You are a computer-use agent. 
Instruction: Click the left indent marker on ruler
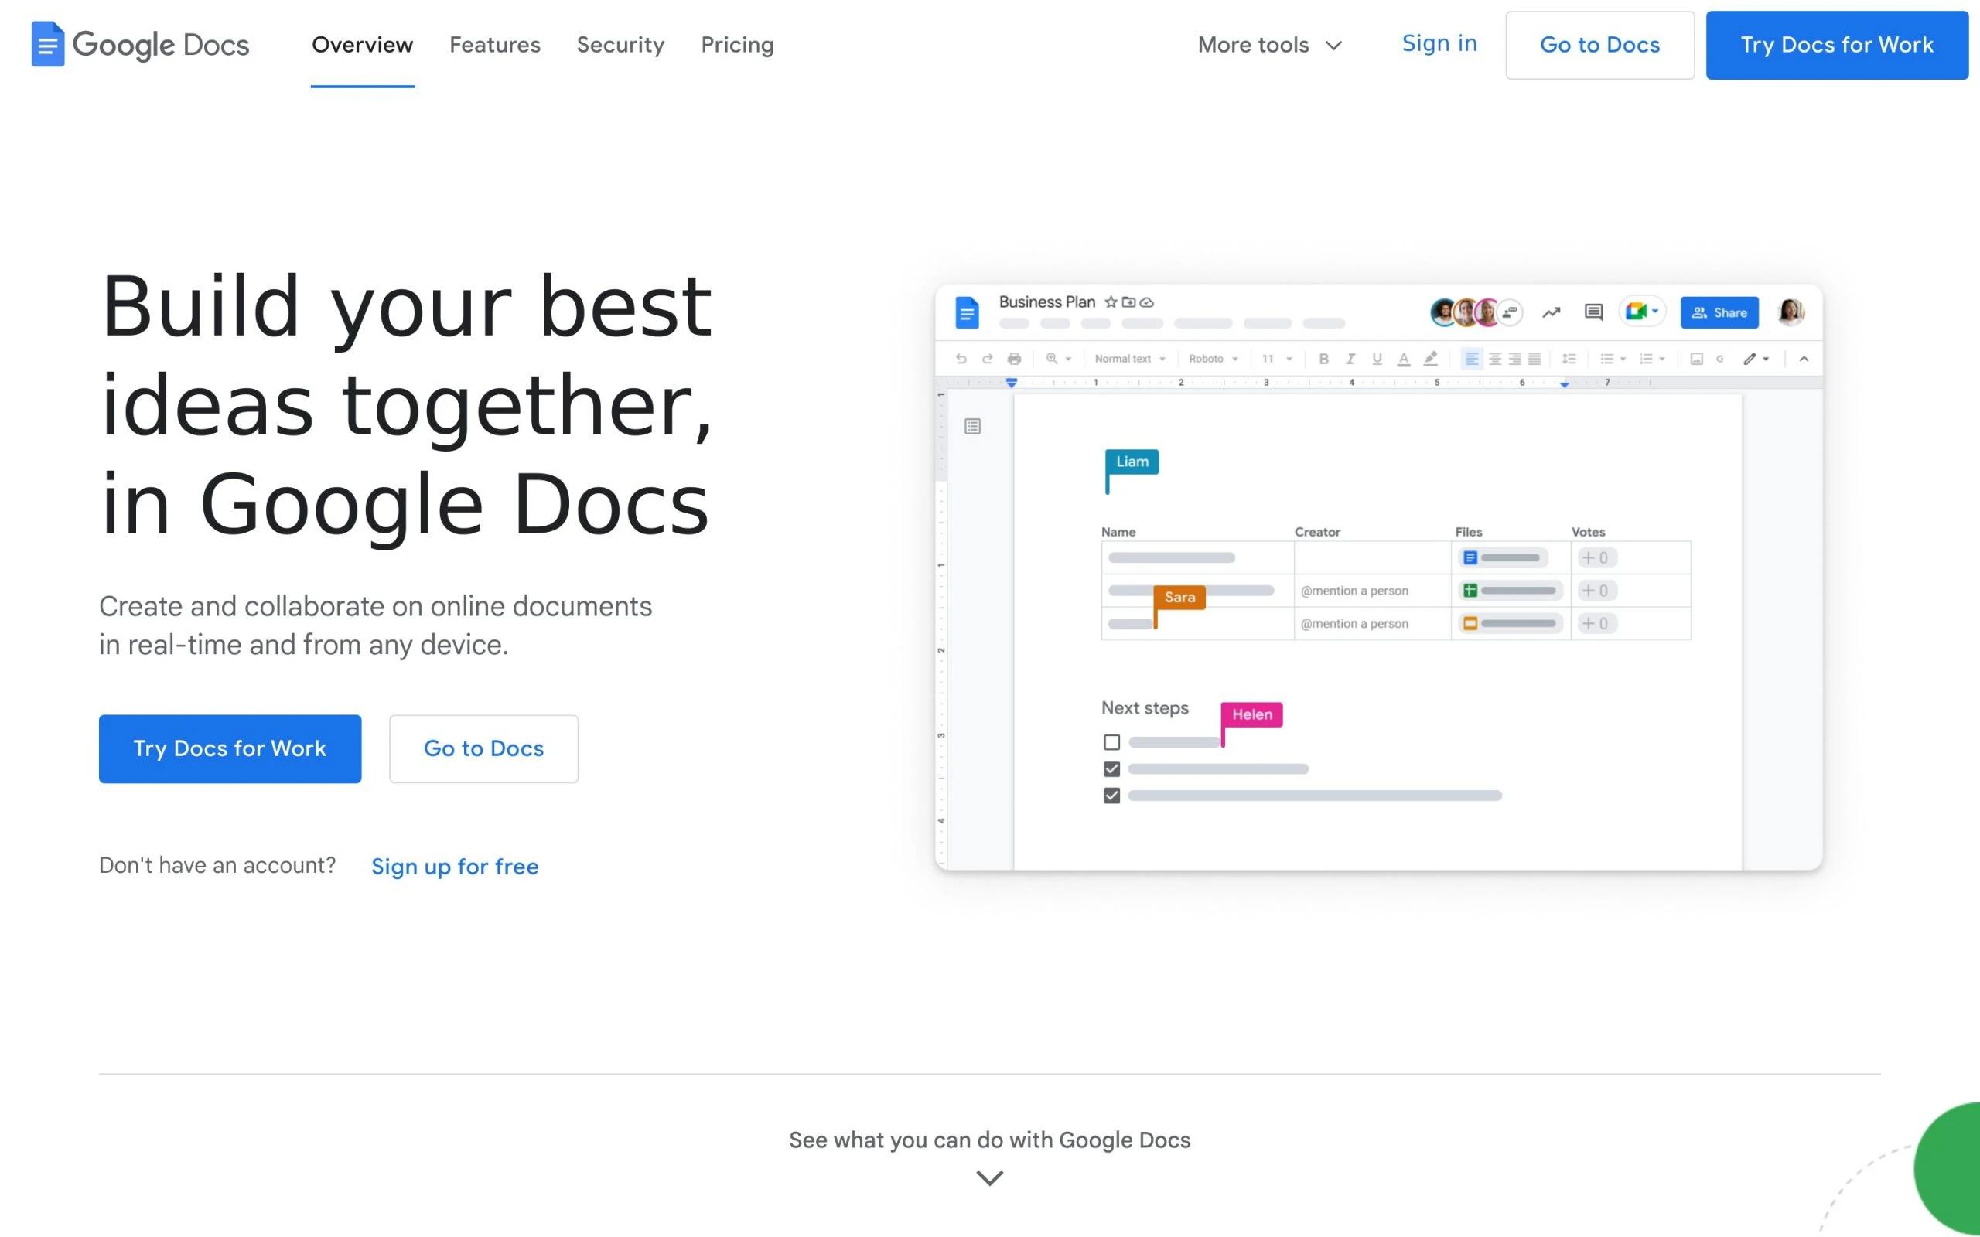pos(1012,382)
